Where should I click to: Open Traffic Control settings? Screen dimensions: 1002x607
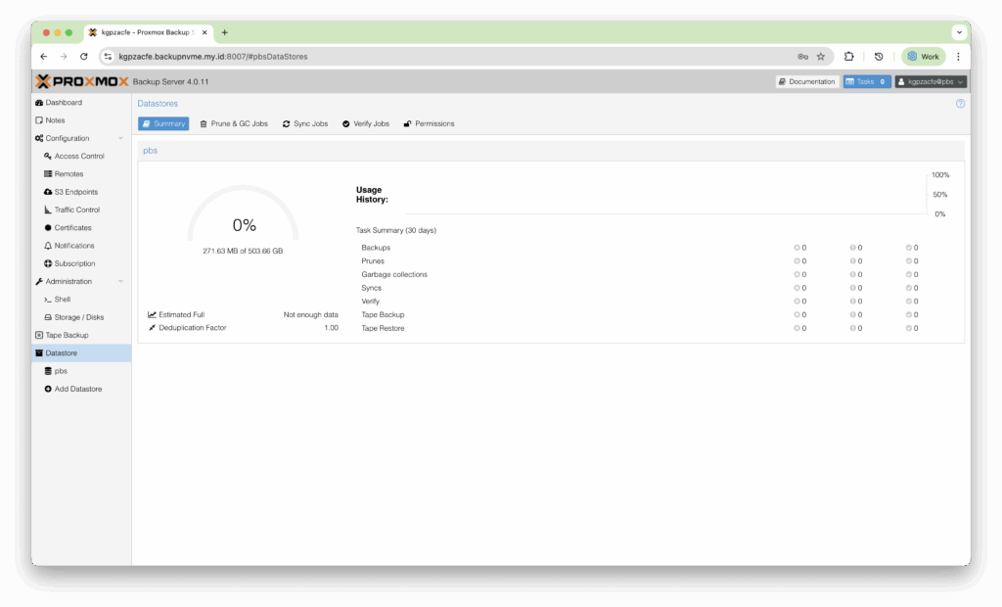click(x=76, y=210)
